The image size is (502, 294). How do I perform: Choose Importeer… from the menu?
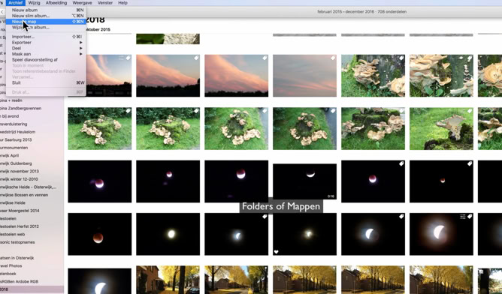[x=46, y=37]
